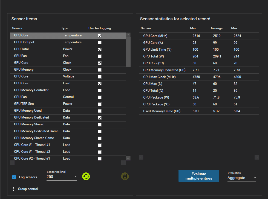Check CPU Core #1 - Thread #1 logging box
268x199 pixels.
(99, 145)
